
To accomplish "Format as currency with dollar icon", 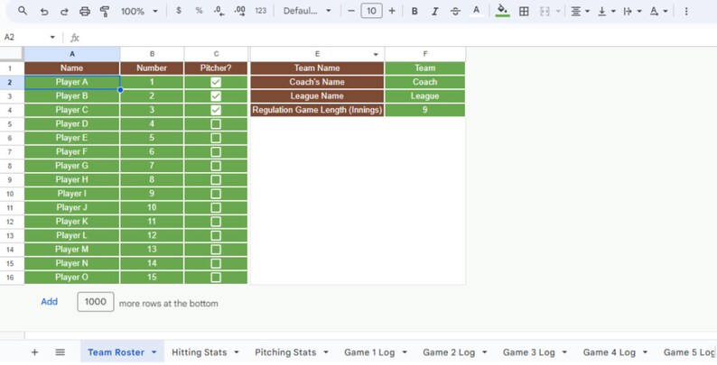I will (179, 11).
